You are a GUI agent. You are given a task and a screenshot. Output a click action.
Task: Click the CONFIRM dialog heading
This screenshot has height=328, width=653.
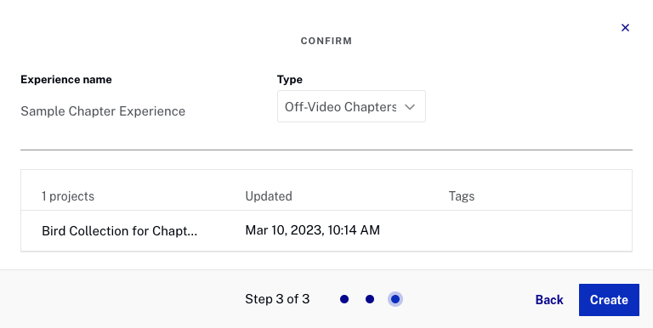(326, 41)
